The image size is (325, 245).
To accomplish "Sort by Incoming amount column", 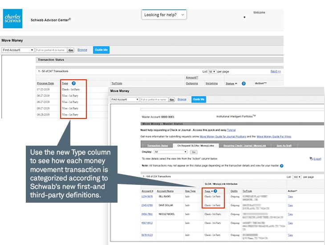I will click(211, 83).
